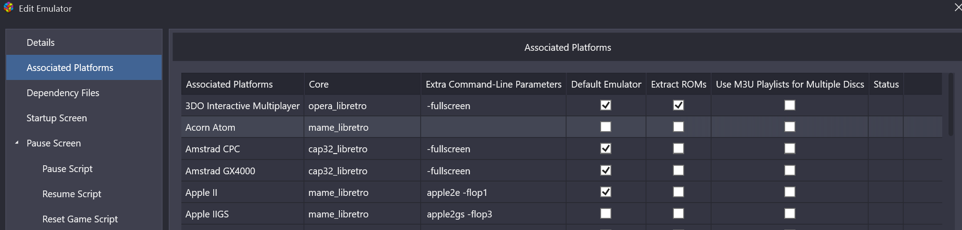Sort by the Core column header
The height and width of the screenshot is (230, 962).
point(362,84)
